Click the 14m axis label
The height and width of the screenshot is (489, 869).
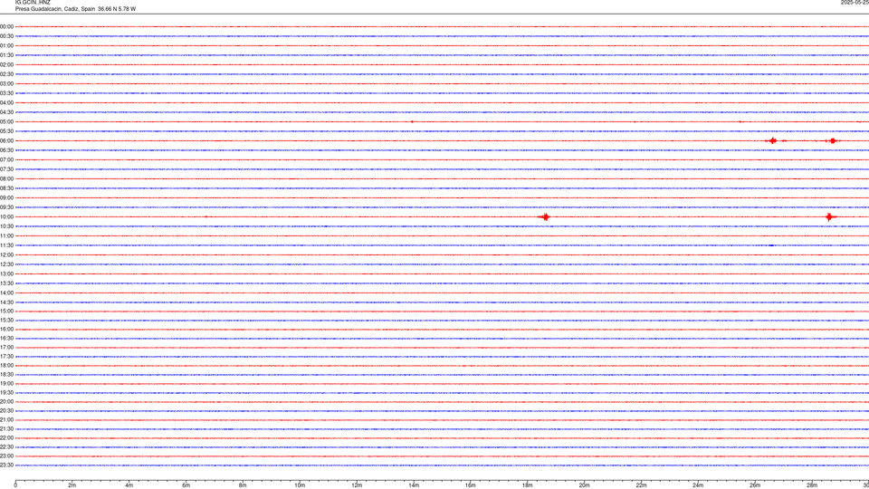[414, 485]
